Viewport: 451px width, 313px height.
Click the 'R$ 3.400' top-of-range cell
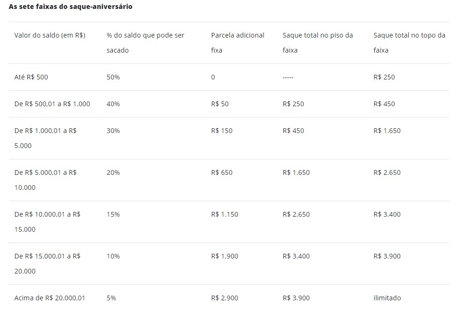(x=387, y=214)
